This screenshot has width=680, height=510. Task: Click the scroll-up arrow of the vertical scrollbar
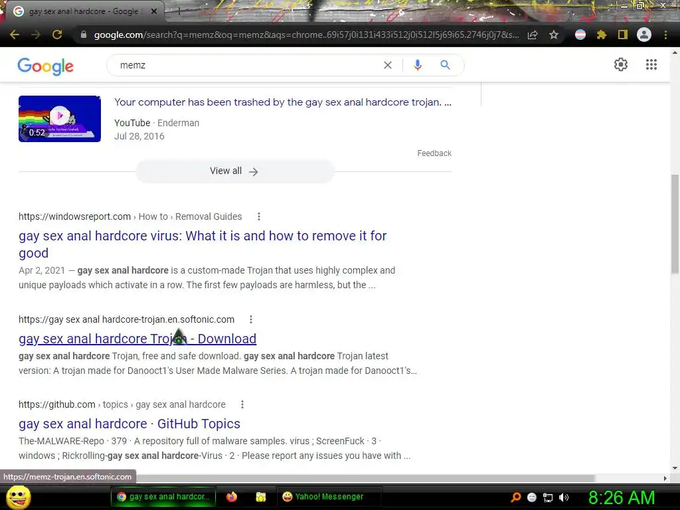675,52
